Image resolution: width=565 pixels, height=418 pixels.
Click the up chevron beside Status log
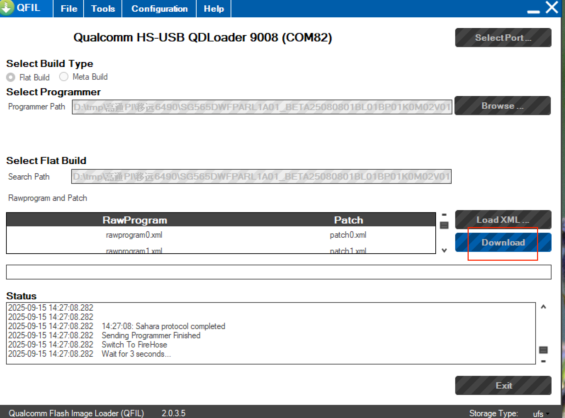click(543, 307)
